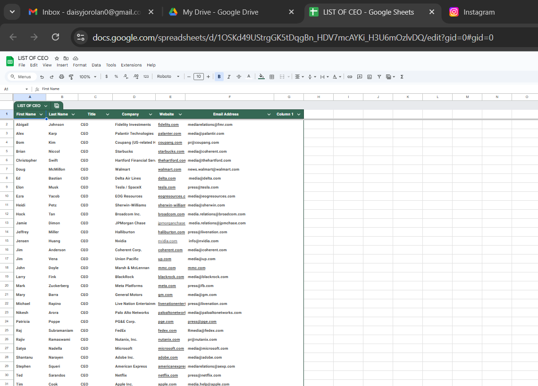Open the Extensions menu
Viewport: 538px width, 386px height.
131,65
